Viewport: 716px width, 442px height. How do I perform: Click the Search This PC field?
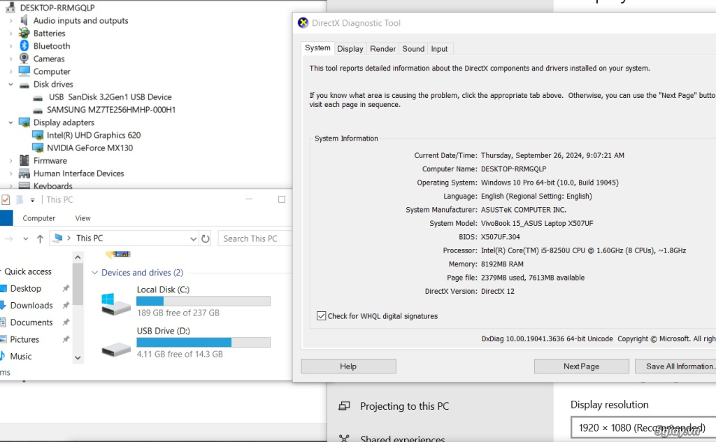tap(255, 238)
